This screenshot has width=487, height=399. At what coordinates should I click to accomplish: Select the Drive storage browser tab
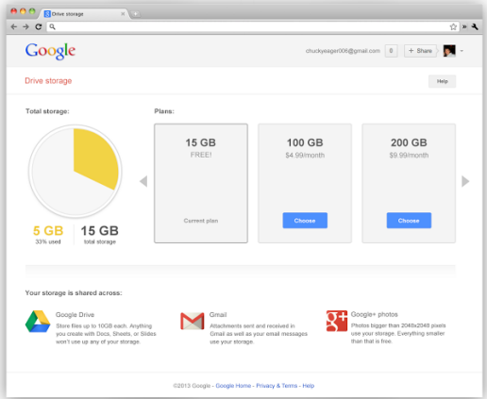tap(83, 14)
